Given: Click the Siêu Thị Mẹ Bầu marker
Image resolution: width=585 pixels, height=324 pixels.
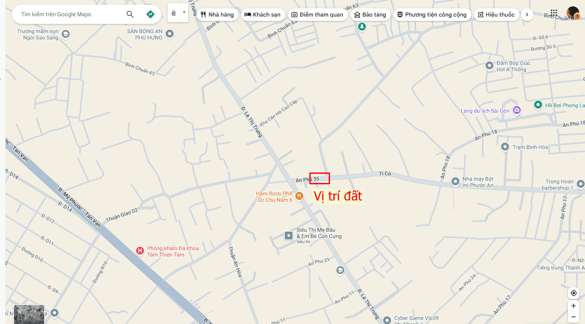Looking at the screenshot, I should [288, 236].
